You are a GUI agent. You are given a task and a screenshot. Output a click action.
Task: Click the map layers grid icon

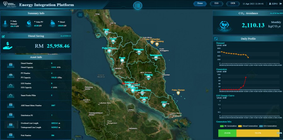(80, 14)
